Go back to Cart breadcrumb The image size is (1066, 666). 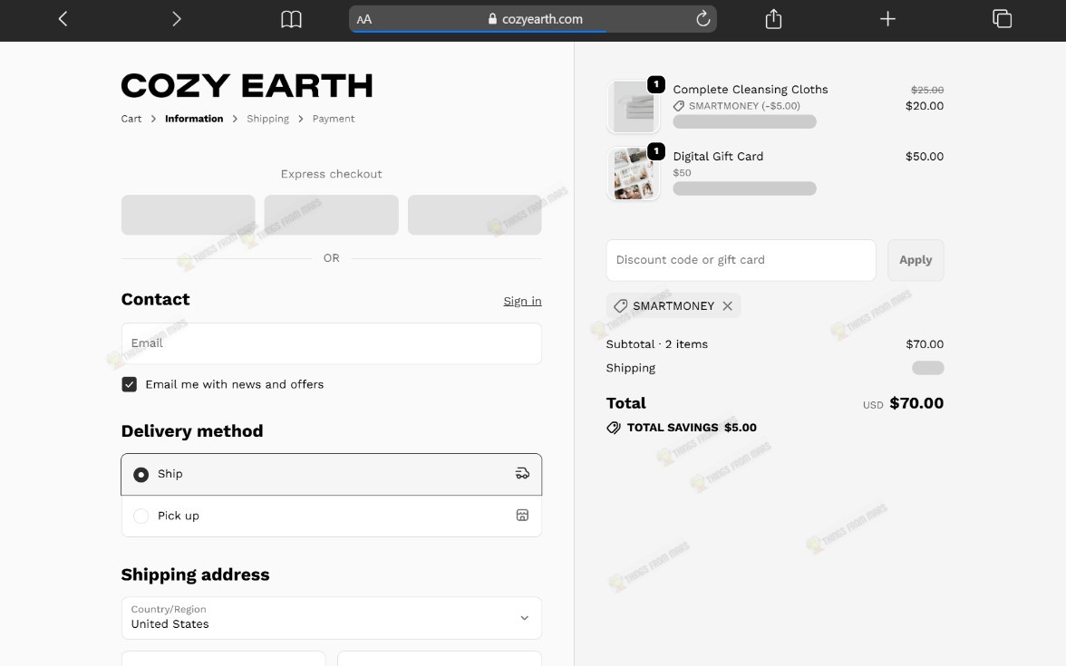click(131, 119)
